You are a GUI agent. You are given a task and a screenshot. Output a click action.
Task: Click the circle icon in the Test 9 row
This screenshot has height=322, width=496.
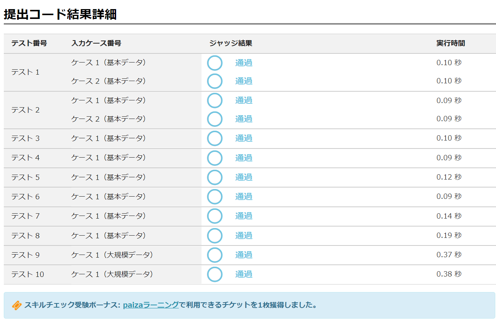click(214, 255)
